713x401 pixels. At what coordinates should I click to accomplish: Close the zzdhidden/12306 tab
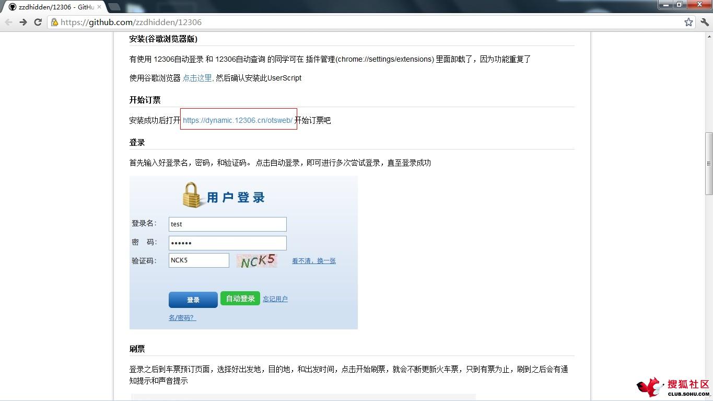[x=99, y=7]
